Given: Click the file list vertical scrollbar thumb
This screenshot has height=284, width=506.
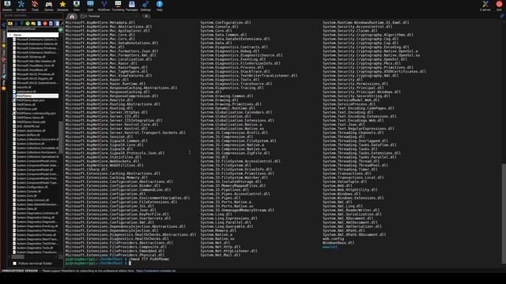Looking at the screenshot, I should click(x=61, y=138).
